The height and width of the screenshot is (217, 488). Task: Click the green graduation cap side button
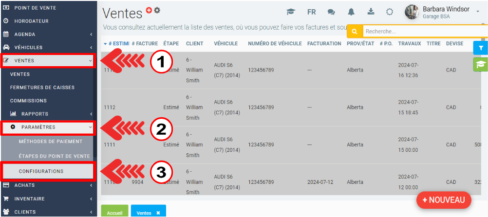pos(481,64)
